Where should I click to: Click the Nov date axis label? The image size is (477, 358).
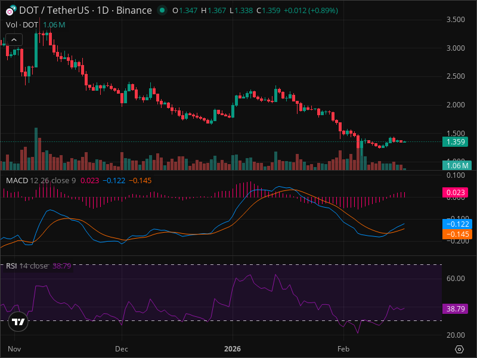pos(14,349)
